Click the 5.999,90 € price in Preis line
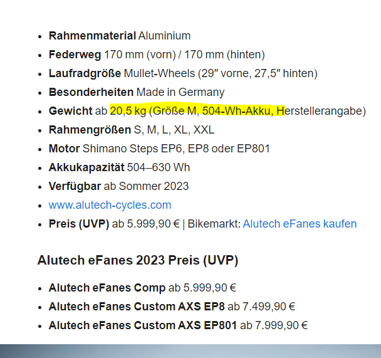Screen dimensions: 381x358 (x=153, y=224)
